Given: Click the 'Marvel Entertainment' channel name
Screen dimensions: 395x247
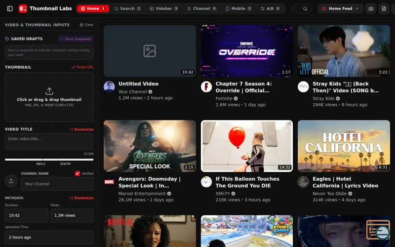Looking at the screenshot, I should coord(142,194).
